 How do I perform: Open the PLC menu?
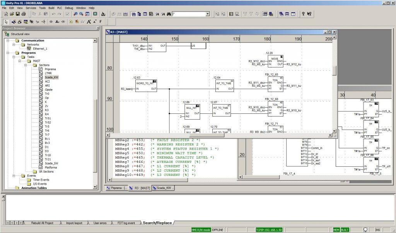pyautogui.click(x=59, y=8)
